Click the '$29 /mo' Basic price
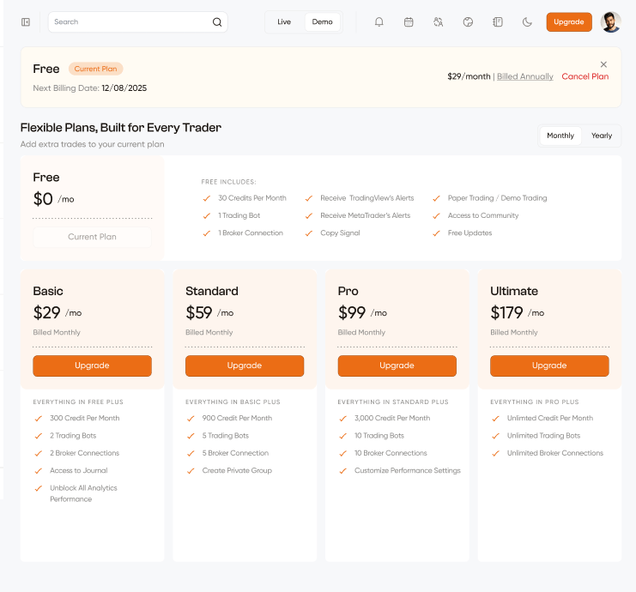Screen dimensions: 636x592 pyautogui.click(x=58, y=312)
